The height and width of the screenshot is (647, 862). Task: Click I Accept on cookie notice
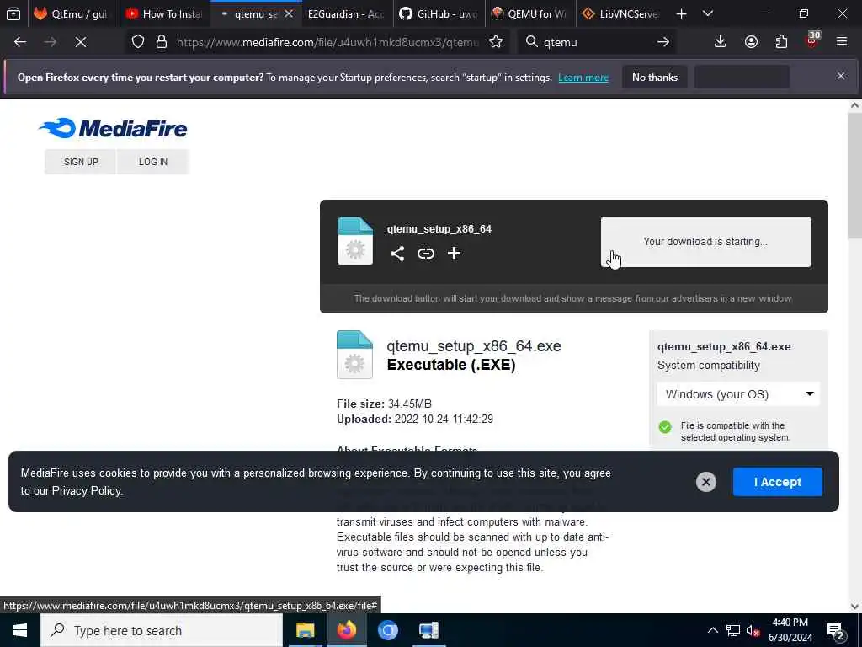pos(777,482)
